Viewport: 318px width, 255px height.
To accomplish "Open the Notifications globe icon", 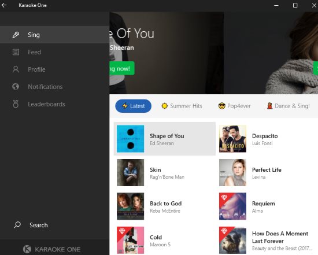I will [16, 87].
